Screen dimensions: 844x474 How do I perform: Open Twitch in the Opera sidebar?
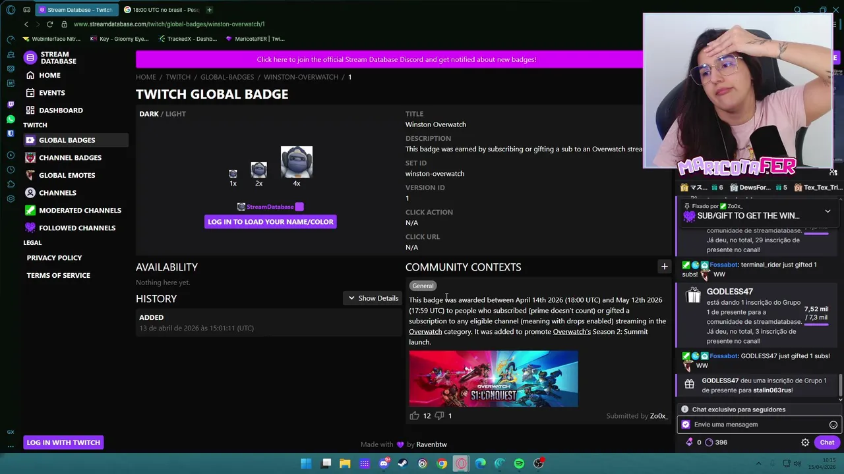tap(11, 105)
